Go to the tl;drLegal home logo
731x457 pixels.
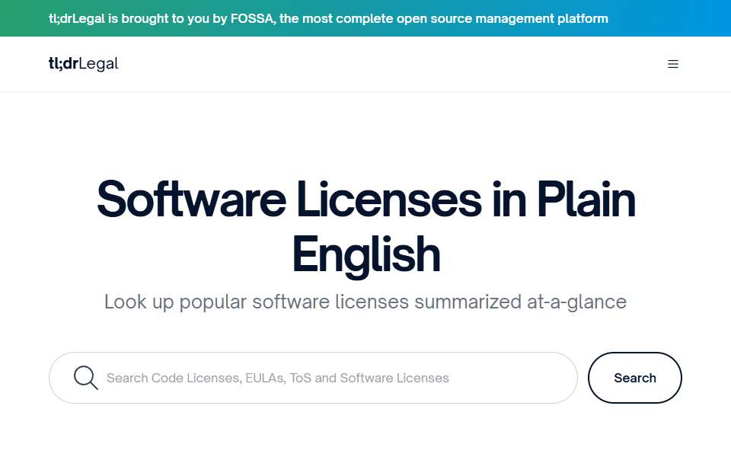(84, 63)
